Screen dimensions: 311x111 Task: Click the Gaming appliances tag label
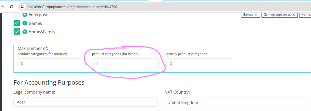pyautogui.click(x=277, y=15)
